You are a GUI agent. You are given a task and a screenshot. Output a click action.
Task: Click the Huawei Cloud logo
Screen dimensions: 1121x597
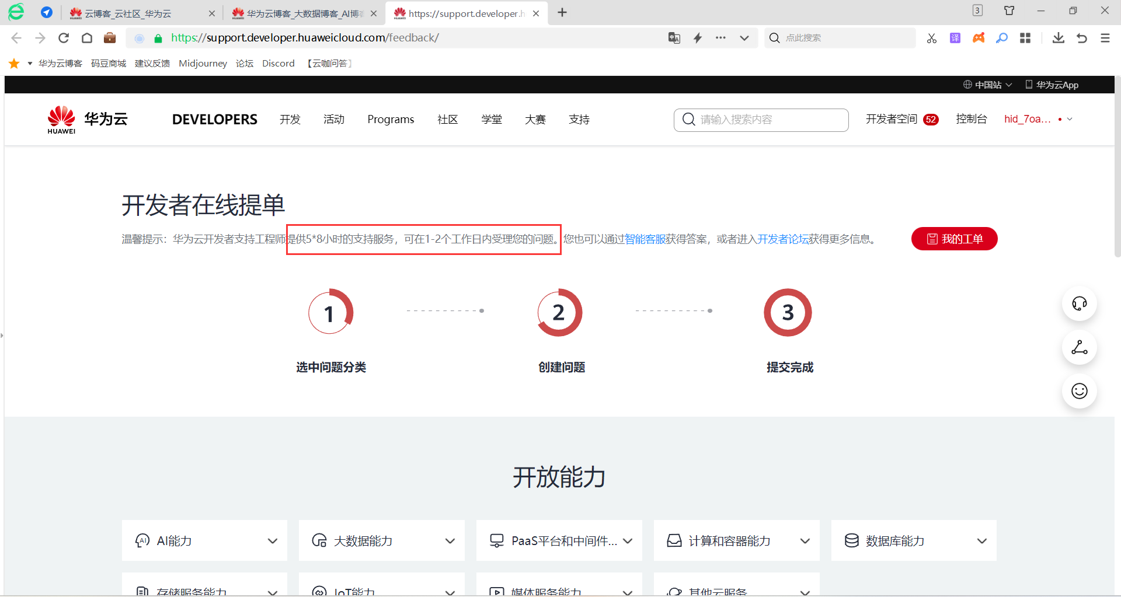[88, 120]
